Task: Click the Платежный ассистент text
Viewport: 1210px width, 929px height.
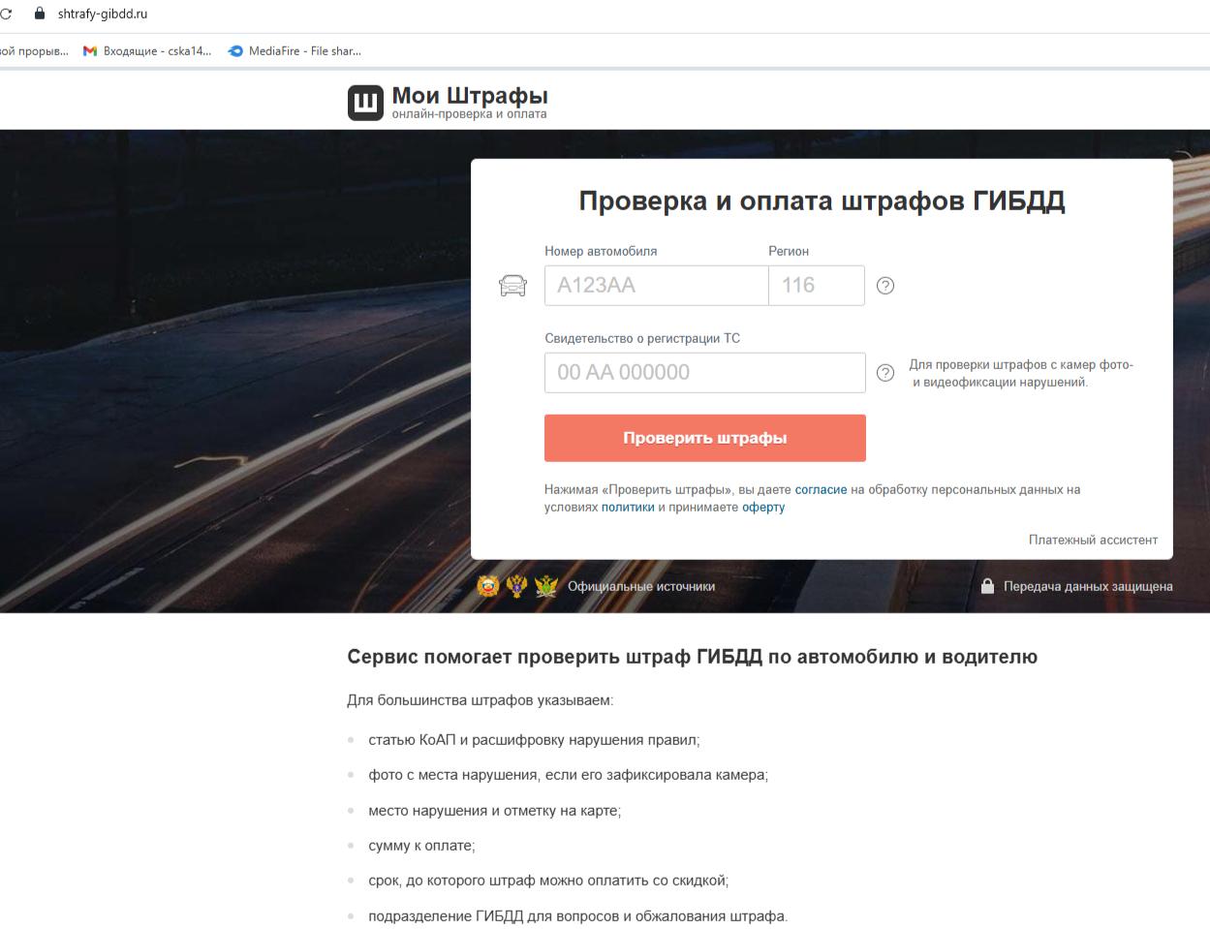Action: tap(1093, 540)
